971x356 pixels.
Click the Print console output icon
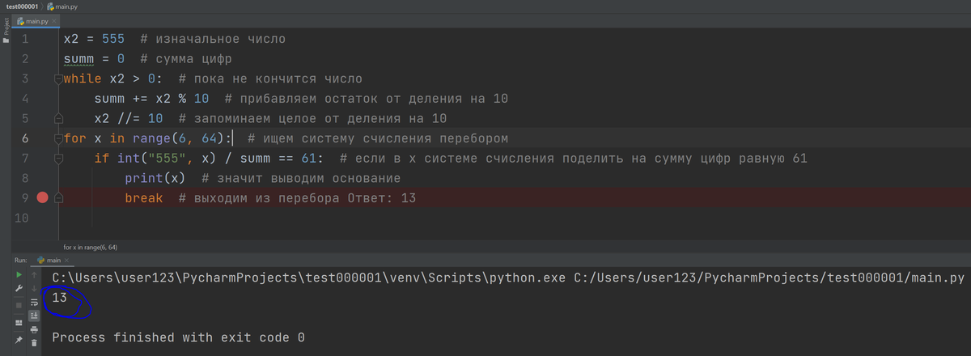[34, 330]
